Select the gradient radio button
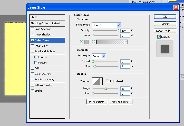184x126 pixels. (93, 42)
